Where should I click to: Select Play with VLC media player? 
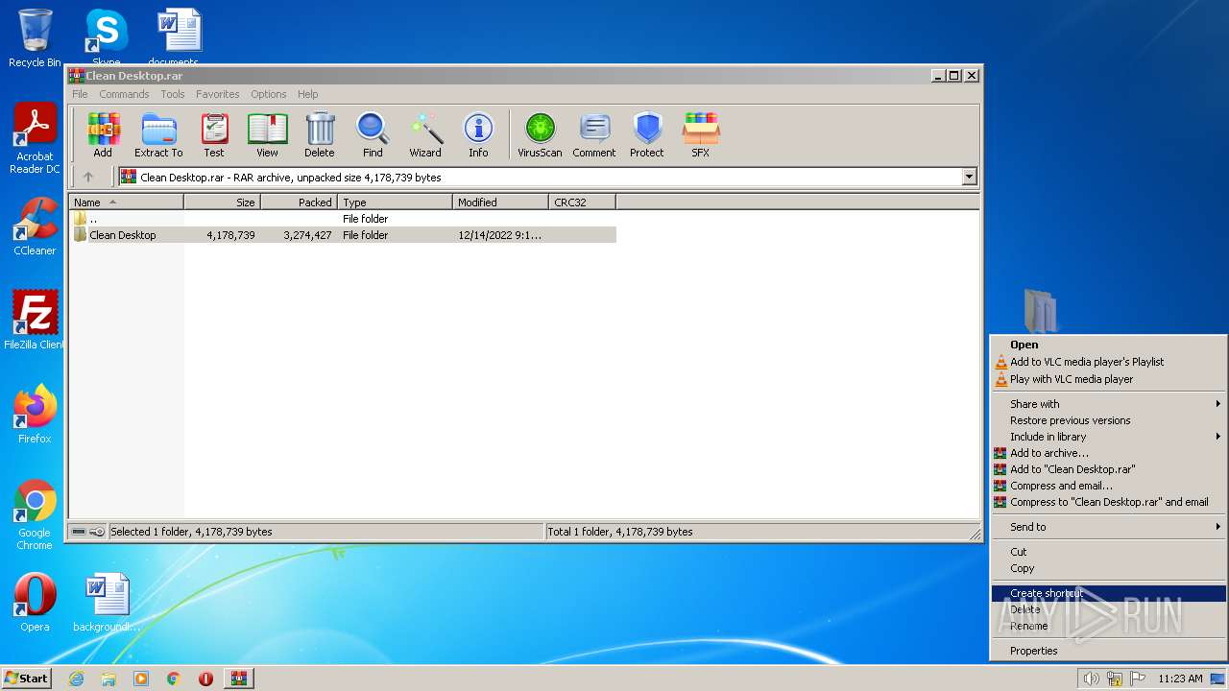1108,379
